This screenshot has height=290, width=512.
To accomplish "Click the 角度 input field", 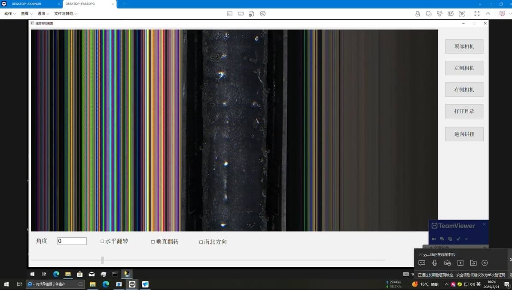I will pyautogui.click(x=72, y=241).
